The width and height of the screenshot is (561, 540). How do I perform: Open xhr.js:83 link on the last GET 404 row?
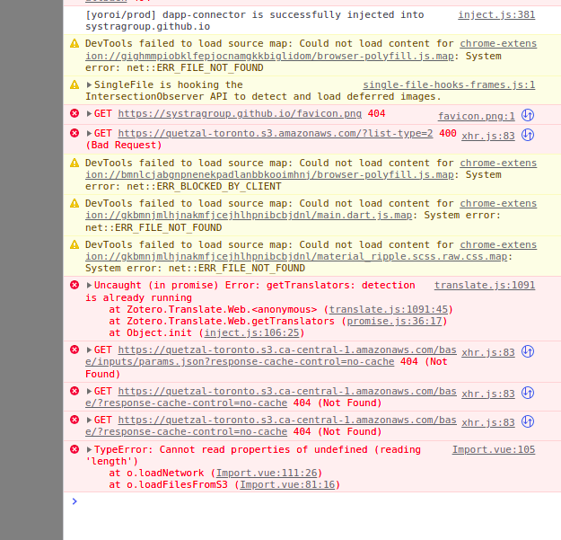tap(488, 422)
